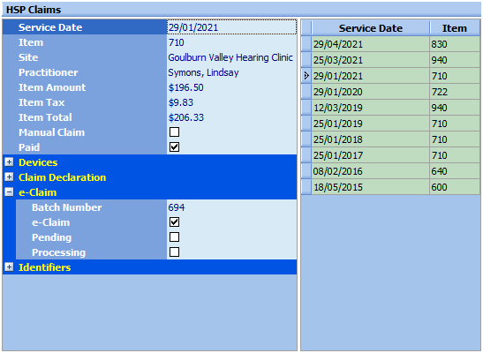The width and height of the screenshot is (483, 353).
Task: Expand the Identifiers section
Action: click(9, 267)
